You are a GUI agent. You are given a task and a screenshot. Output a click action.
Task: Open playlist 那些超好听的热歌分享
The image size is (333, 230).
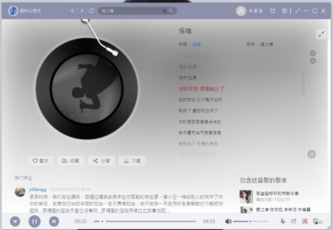pos(277,194)
